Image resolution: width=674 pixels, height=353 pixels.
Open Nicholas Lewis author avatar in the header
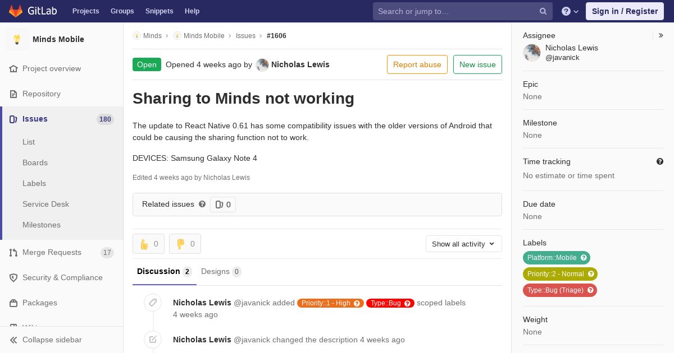[262, 65]
